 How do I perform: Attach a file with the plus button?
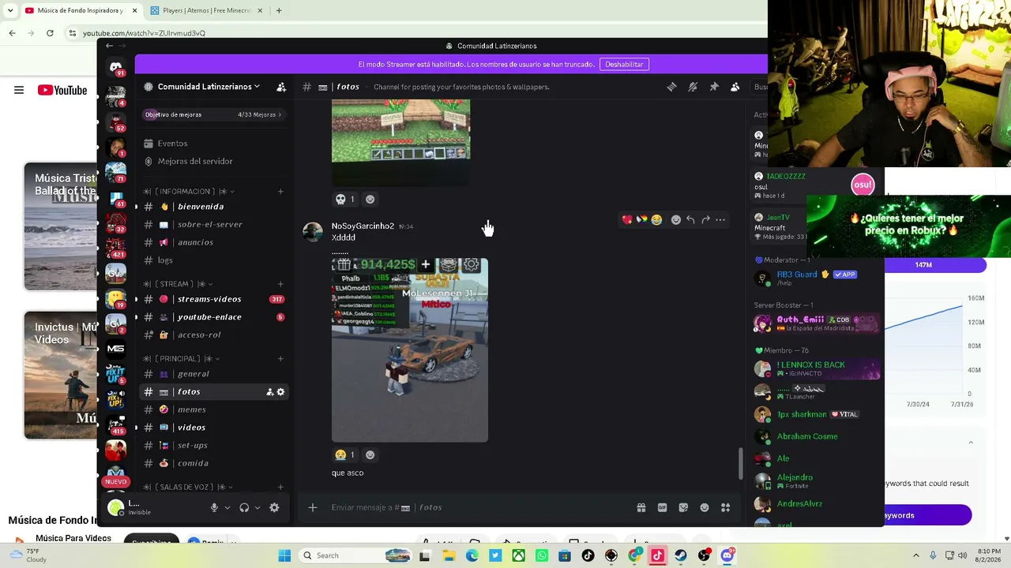tap(313, 508)
